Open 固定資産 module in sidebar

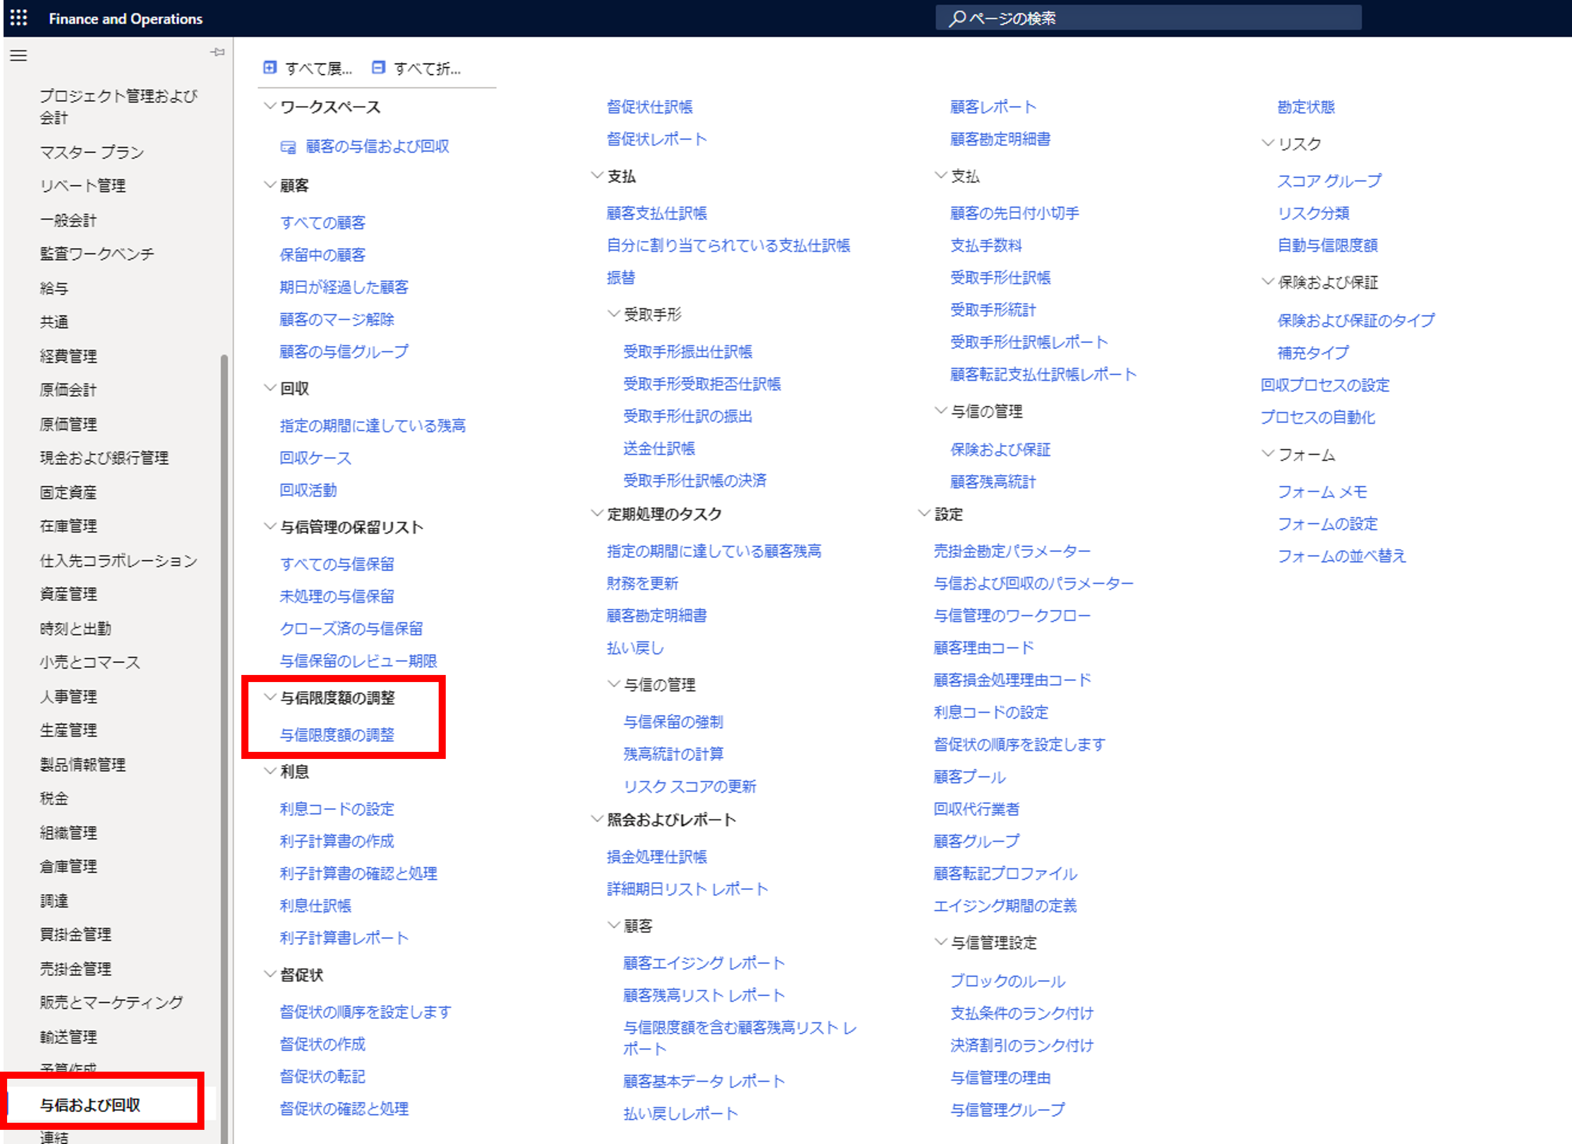point(68,492)
